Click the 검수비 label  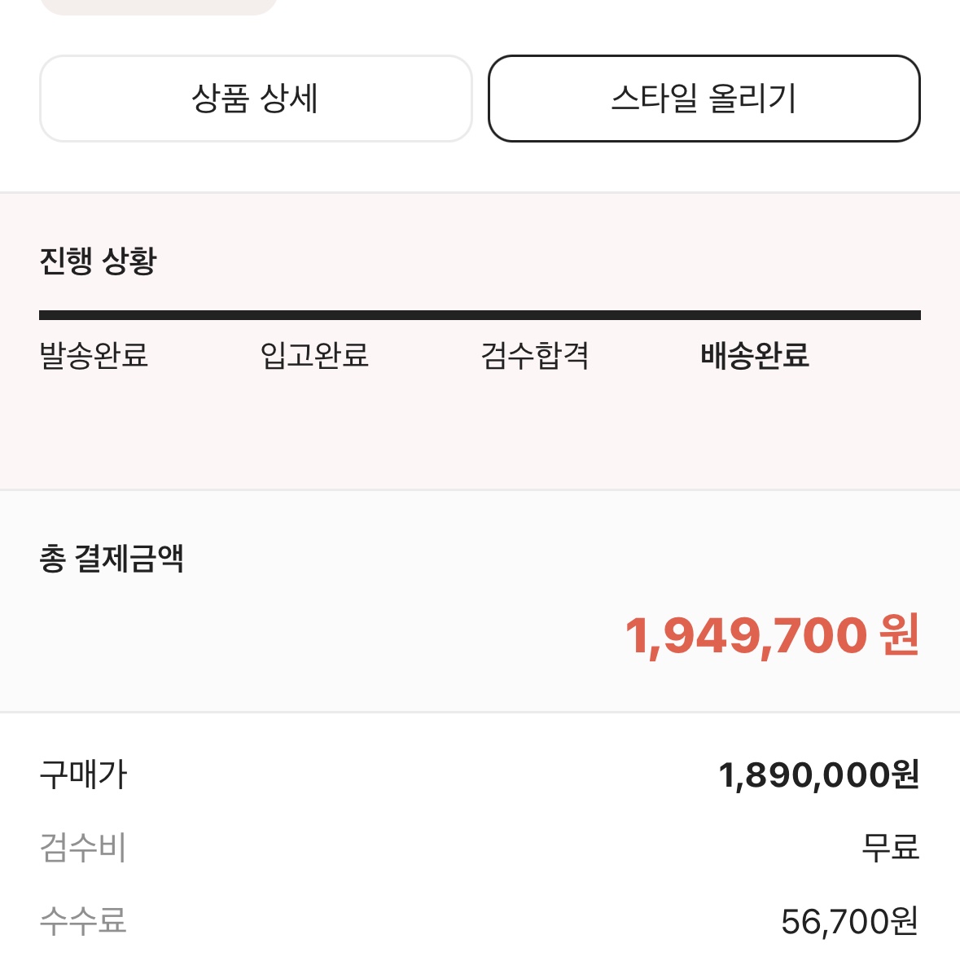(83, 848)
